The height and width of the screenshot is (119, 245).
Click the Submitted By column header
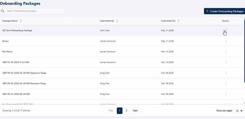coord(107,21)
